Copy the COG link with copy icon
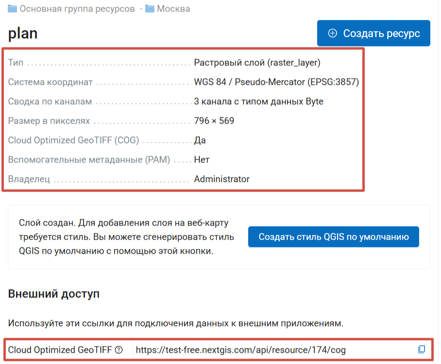The height and width of the screenshot is (364, 441). [x=422, y=349]
